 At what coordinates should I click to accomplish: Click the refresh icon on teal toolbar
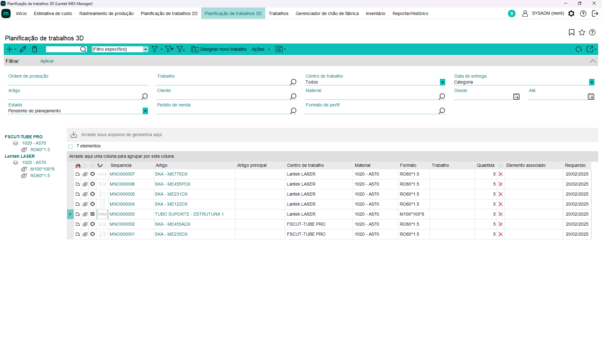(x=578, y=49)
